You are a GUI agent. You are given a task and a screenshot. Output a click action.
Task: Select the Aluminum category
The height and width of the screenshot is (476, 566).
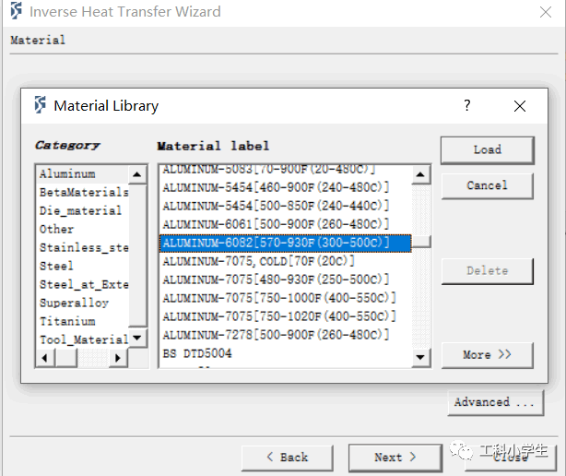83,174
